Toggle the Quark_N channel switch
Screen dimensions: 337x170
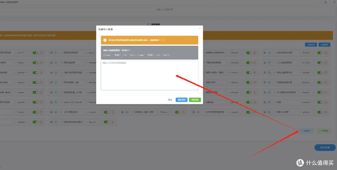[x=320, y=53]
